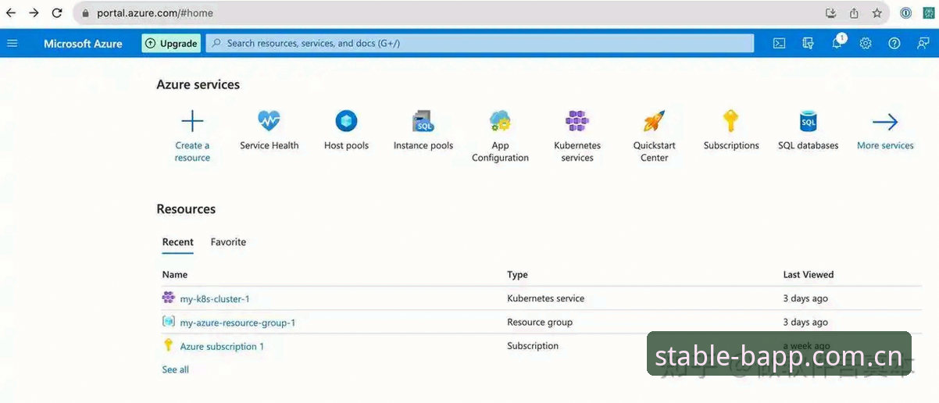Open the Help question mark icon
The image size is (939, 403).
click(x=894, y=44)
